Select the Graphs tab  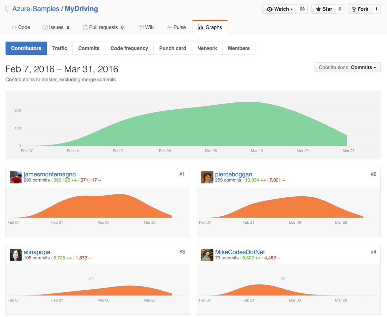click(210, 27)
